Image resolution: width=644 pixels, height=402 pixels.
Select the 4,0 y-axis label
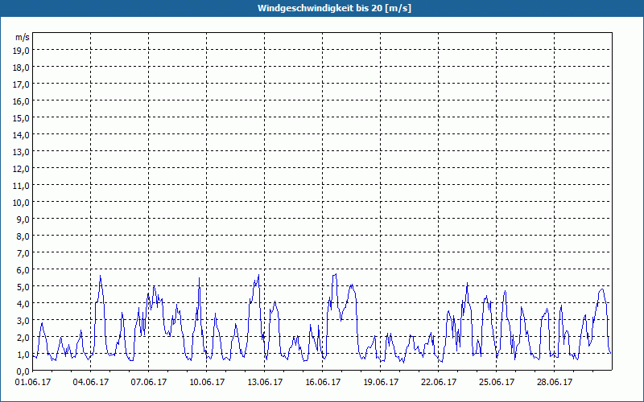pyautogui.click(x=23, y=304)
